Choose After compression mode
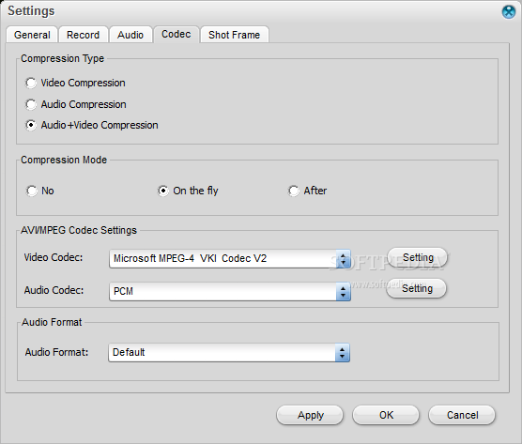 click(x=293, y=191)
